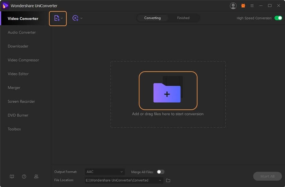Open Video Editor from the sidebar
This screenshot has height=187, width=285.
tap(18, 74)
